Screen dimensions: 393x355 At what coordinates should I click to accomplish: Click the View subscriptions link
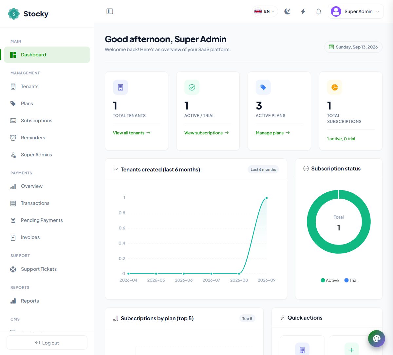[x=206, y=133]
